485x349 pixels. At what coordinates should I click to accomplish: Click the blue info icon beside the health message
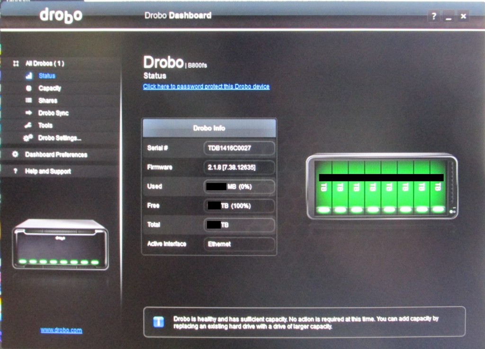pos(159,322)
